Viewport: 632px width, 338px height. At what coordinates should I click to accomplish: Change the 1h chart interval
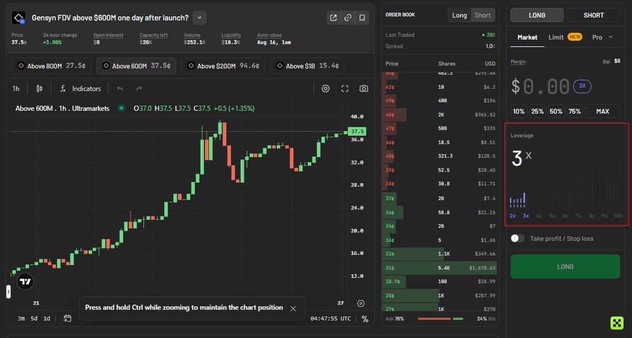[x=16, y=89]
